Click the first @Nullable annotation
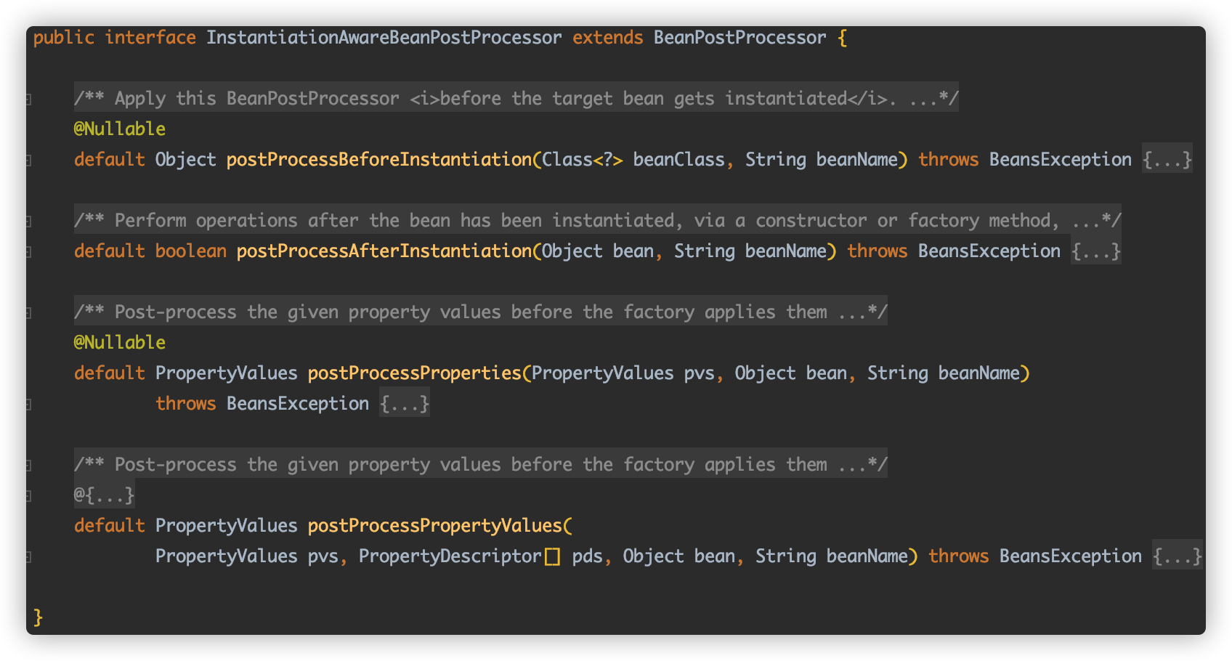Screen dimensions: 1232x661 point(119,129)
